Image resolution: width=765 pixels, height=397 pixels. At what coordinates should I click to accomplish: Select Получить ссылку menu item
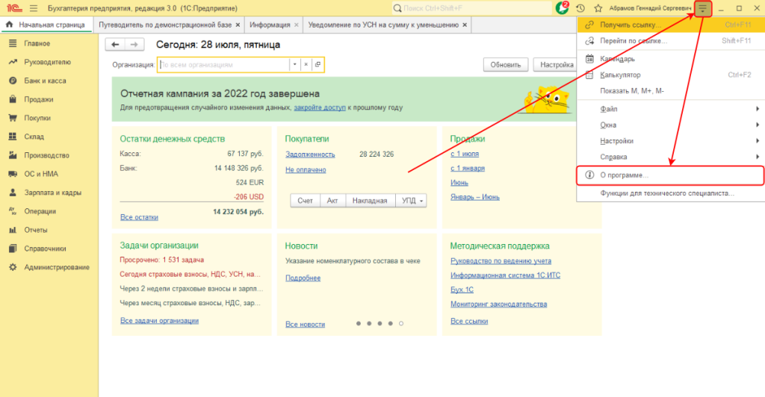click(x=671, y=25)
